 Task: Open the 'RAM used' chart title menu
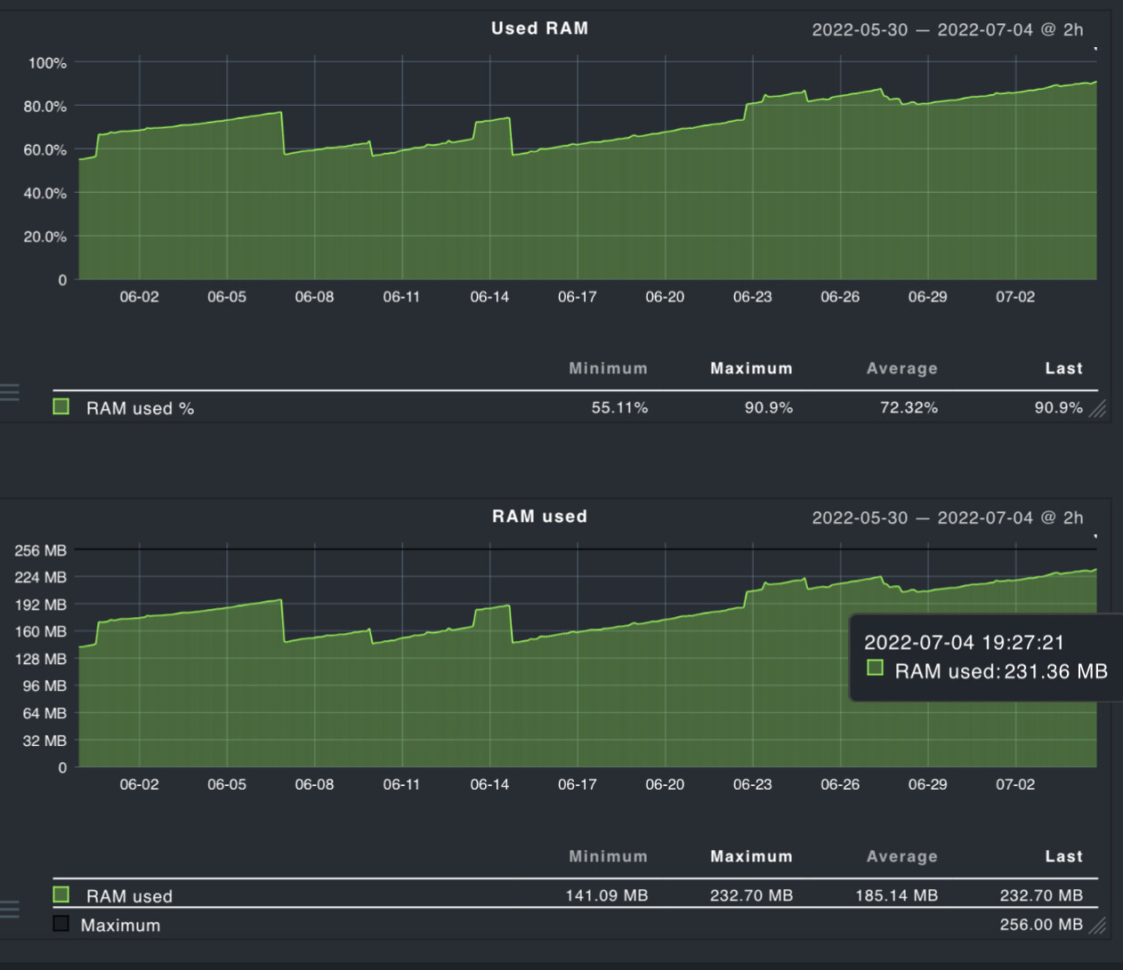(539, 517)
